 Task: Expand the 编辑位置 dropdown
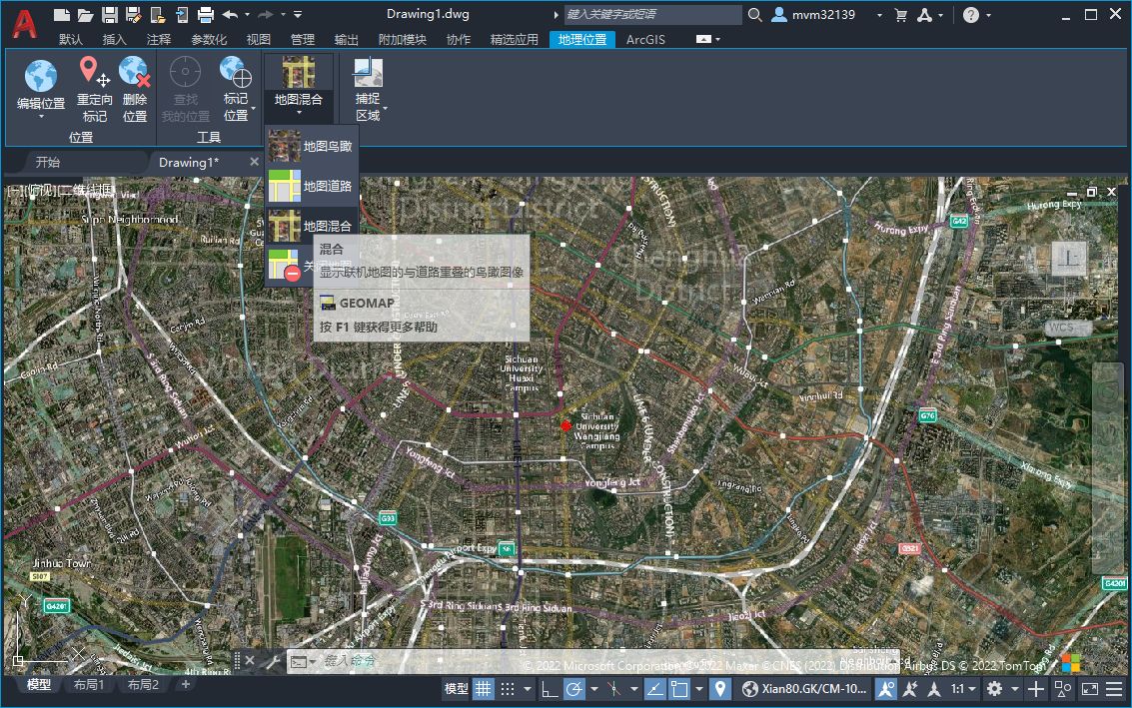point(41,116)
